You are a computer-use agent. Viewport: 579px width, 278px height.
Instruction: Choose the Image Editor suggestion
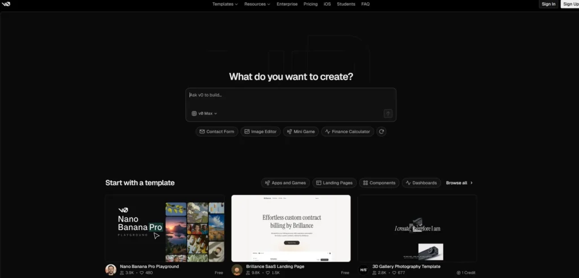(260, 132)
